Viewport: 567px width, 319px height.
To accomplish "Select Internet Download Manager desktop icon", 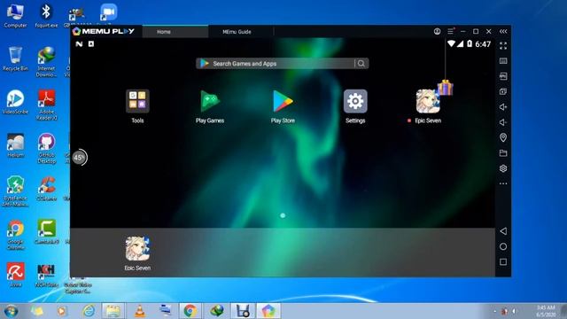I will 46,61.
